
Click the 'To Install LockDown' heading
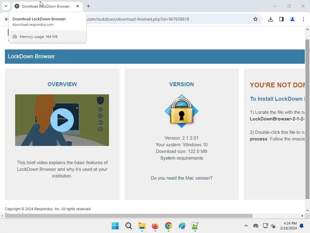[x=277, y=99]
